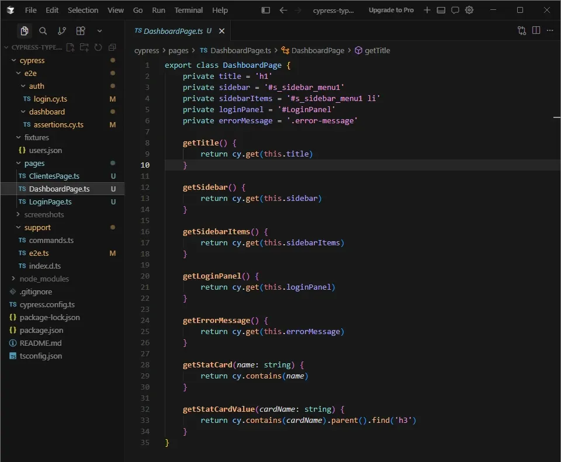The width and height of the screenshot is (561, 462).
Task: Click the pages breadcrumb segment
Action: (x=178, y=51)
